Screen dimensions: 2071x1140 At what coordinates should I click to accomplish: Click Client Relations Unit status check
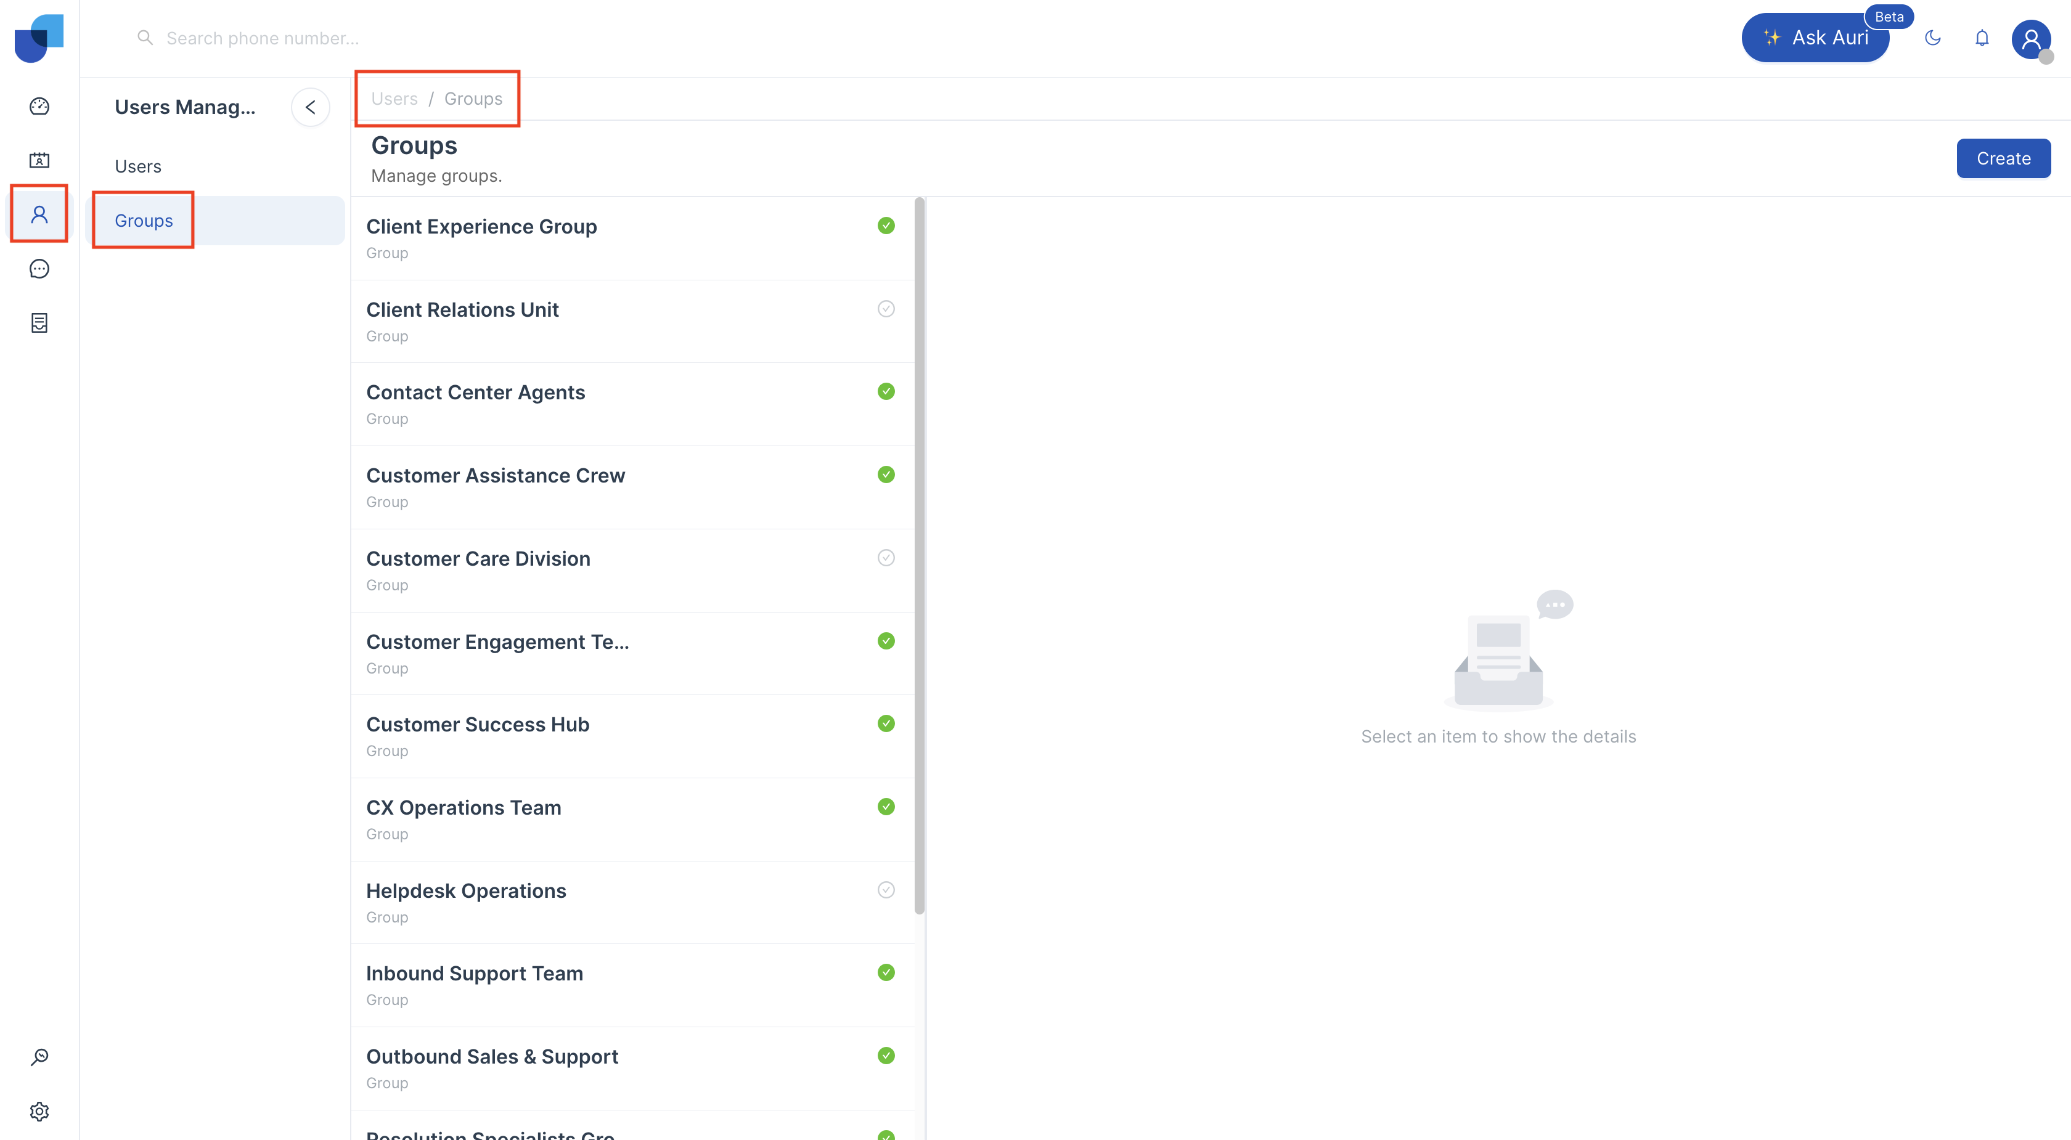pyautogui.click(x=886, y=309)
